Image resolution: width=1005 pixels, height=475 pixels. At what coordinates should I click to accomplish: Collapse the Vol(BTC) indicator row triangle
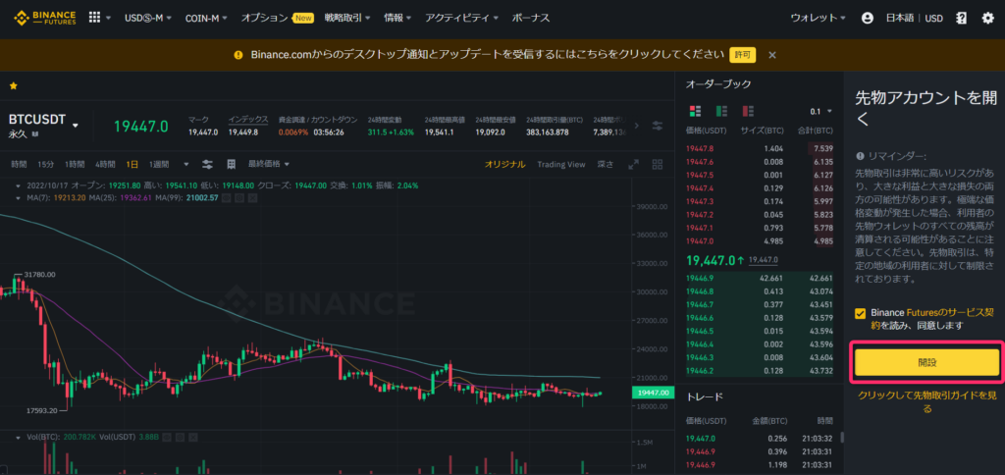pyautogui.click(x=18, y=437)
